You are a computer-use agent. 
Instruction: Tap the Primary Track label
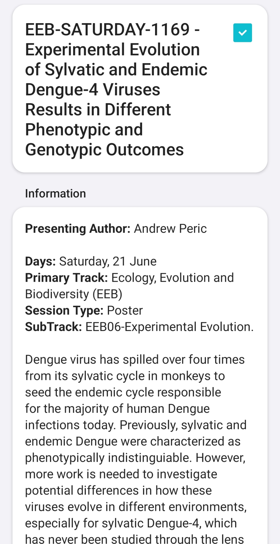[66, 278]
